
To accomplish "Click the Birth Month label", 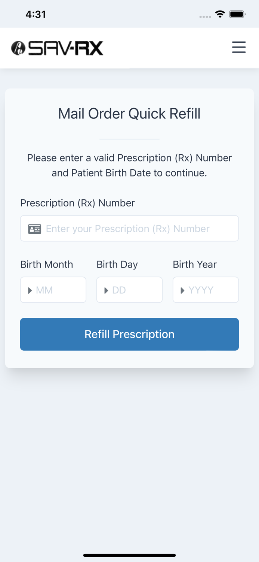I will pos(46,265).
